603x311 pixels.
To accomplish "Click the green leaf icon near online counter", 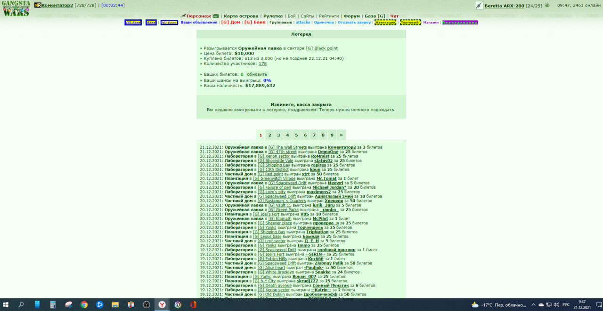I will coord(547,5).
